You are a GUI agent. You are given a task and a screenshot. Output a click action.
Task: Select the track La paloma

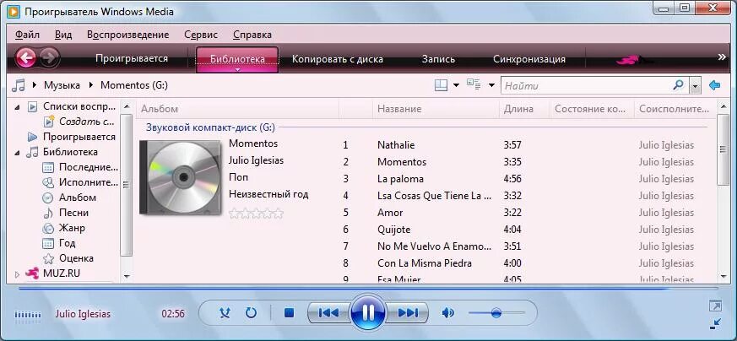pyautogui.click(x=400, y=179)
